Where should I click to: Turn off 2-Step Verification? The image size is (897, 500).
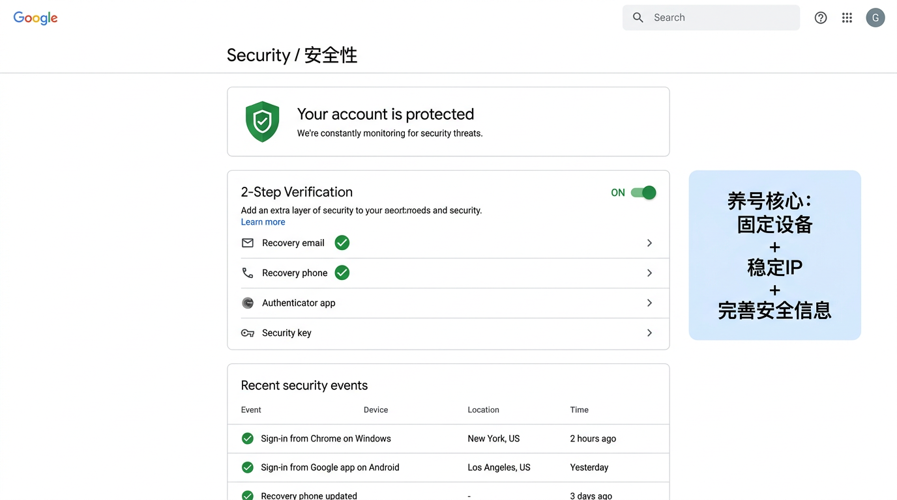pos(643,193)
